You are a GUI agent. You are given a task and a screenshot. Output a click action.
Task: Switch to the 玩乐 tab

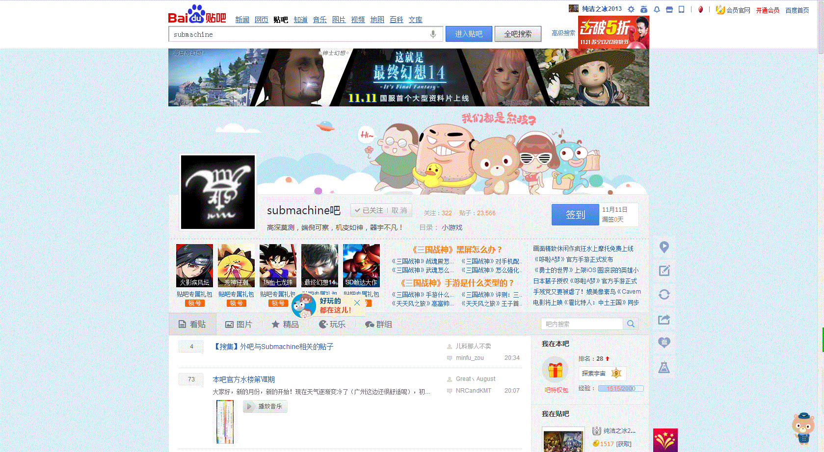(332, 325)
